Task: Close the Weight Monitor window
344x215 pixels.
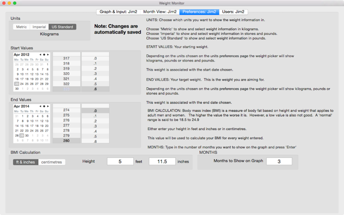Action: [4, 3]
